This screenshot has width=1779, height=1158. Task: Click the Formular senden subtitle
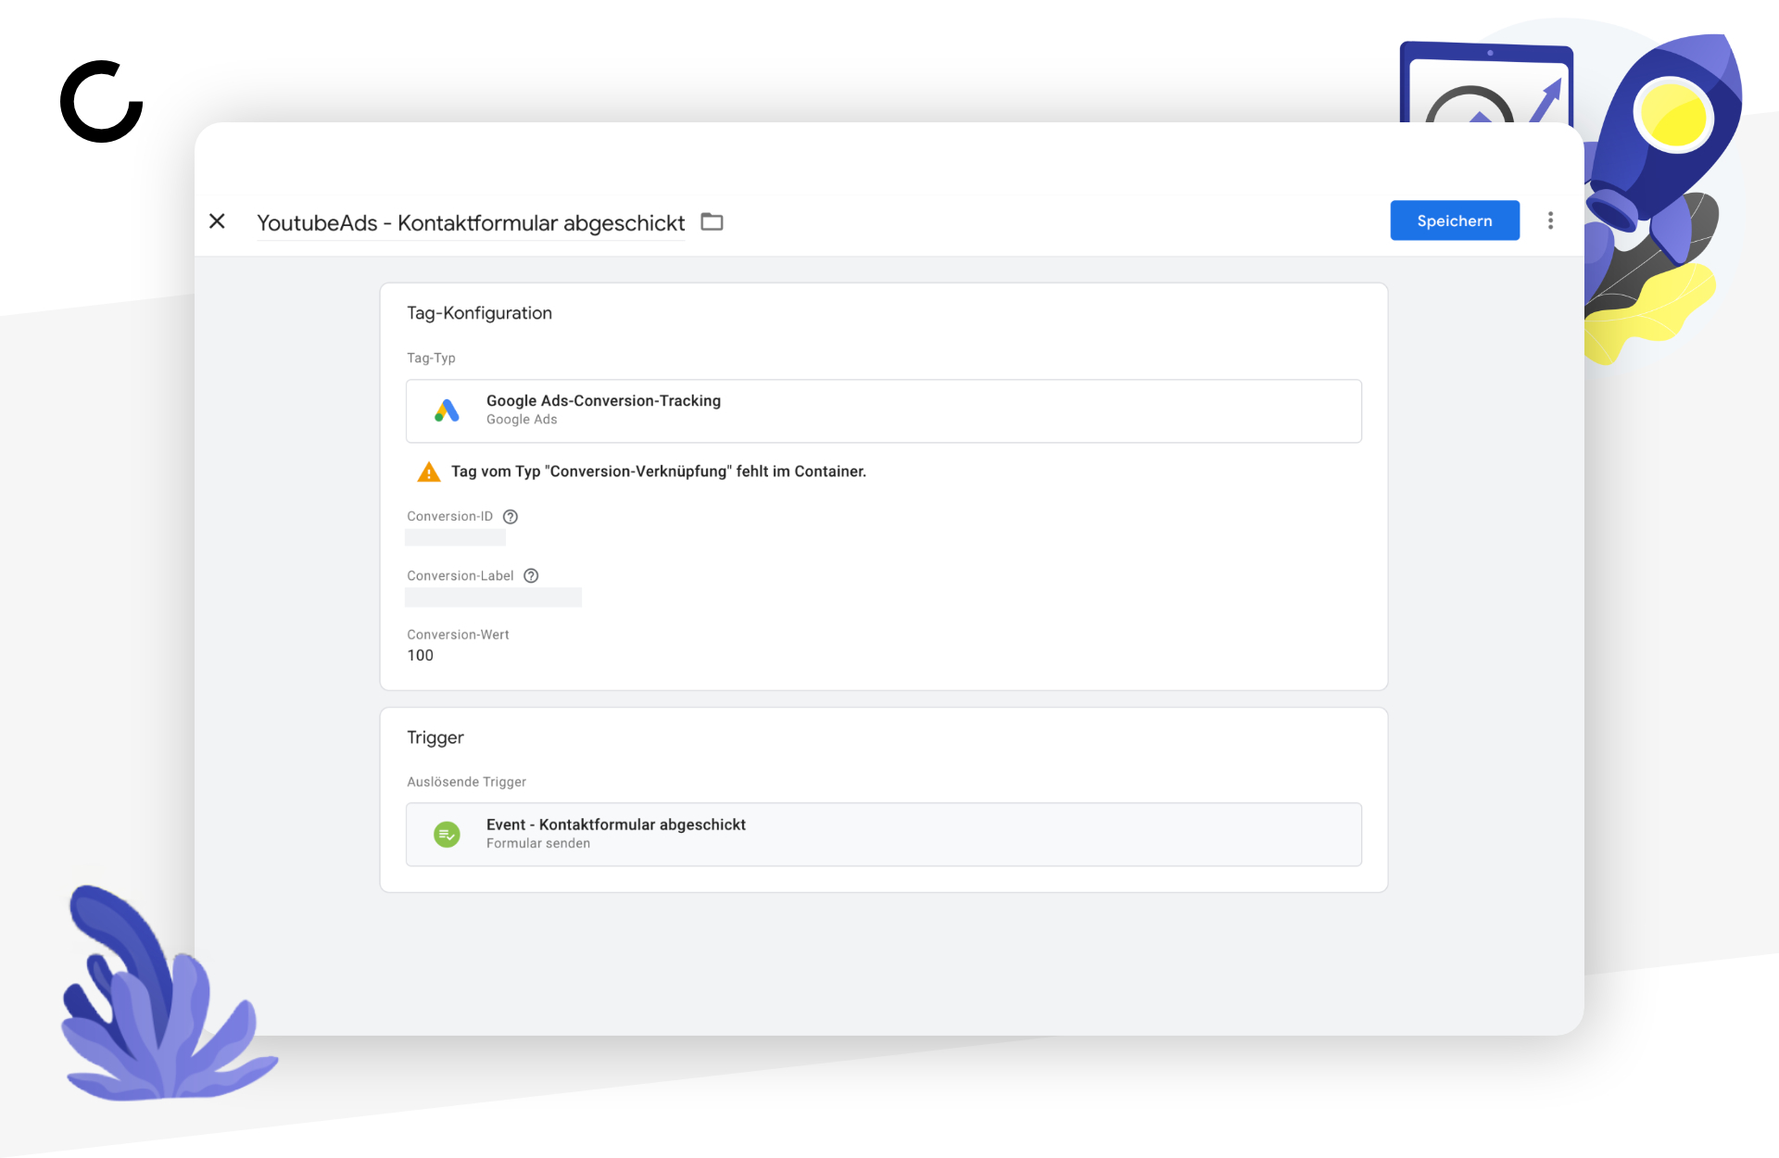click(538, 844)
